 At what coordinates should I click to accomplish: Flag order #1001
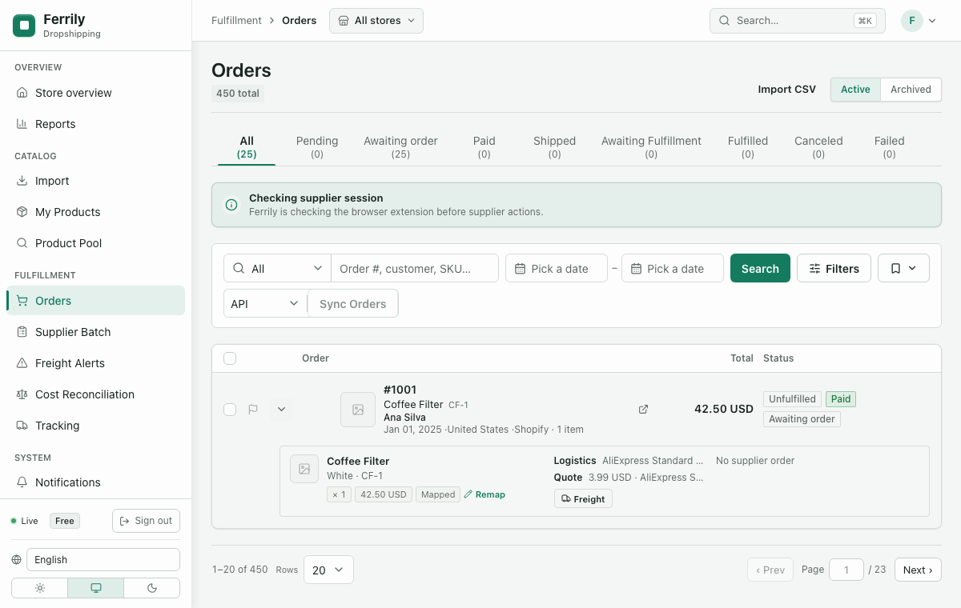tap(253, 410)
